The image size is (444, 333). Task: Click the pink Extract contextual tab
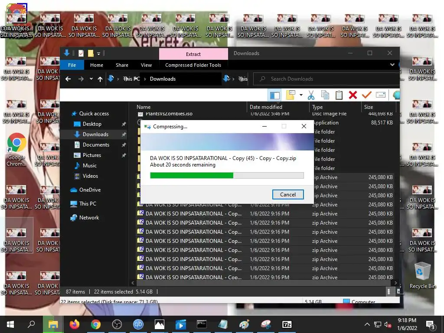(193, 54)
